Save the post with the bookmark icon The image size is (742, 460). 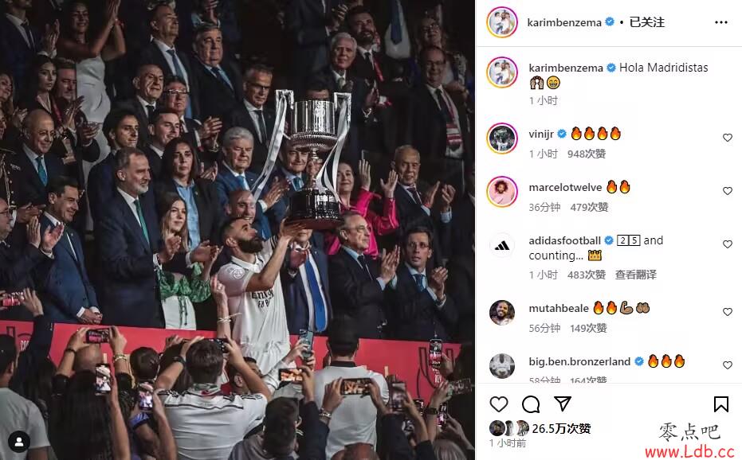[720, 404]
